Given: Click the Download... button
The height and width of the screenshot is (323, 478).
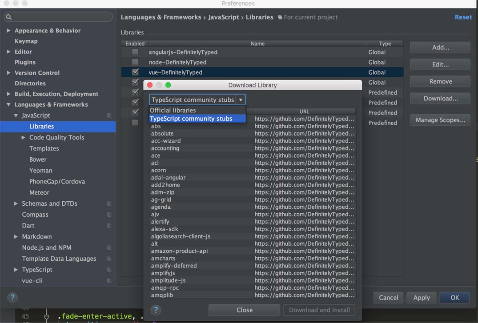Looking at the screenshot, I should (440, 99).
